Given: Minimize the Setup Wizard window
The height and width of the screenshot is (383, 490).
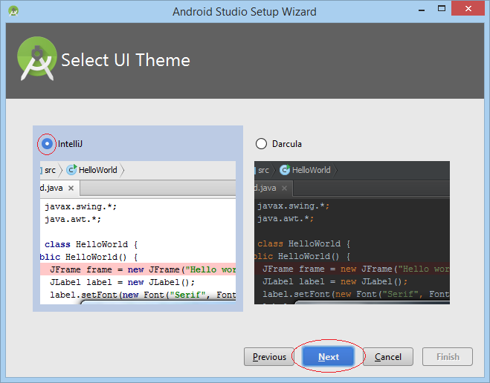Looking at the screenshot, I should 422,10.
